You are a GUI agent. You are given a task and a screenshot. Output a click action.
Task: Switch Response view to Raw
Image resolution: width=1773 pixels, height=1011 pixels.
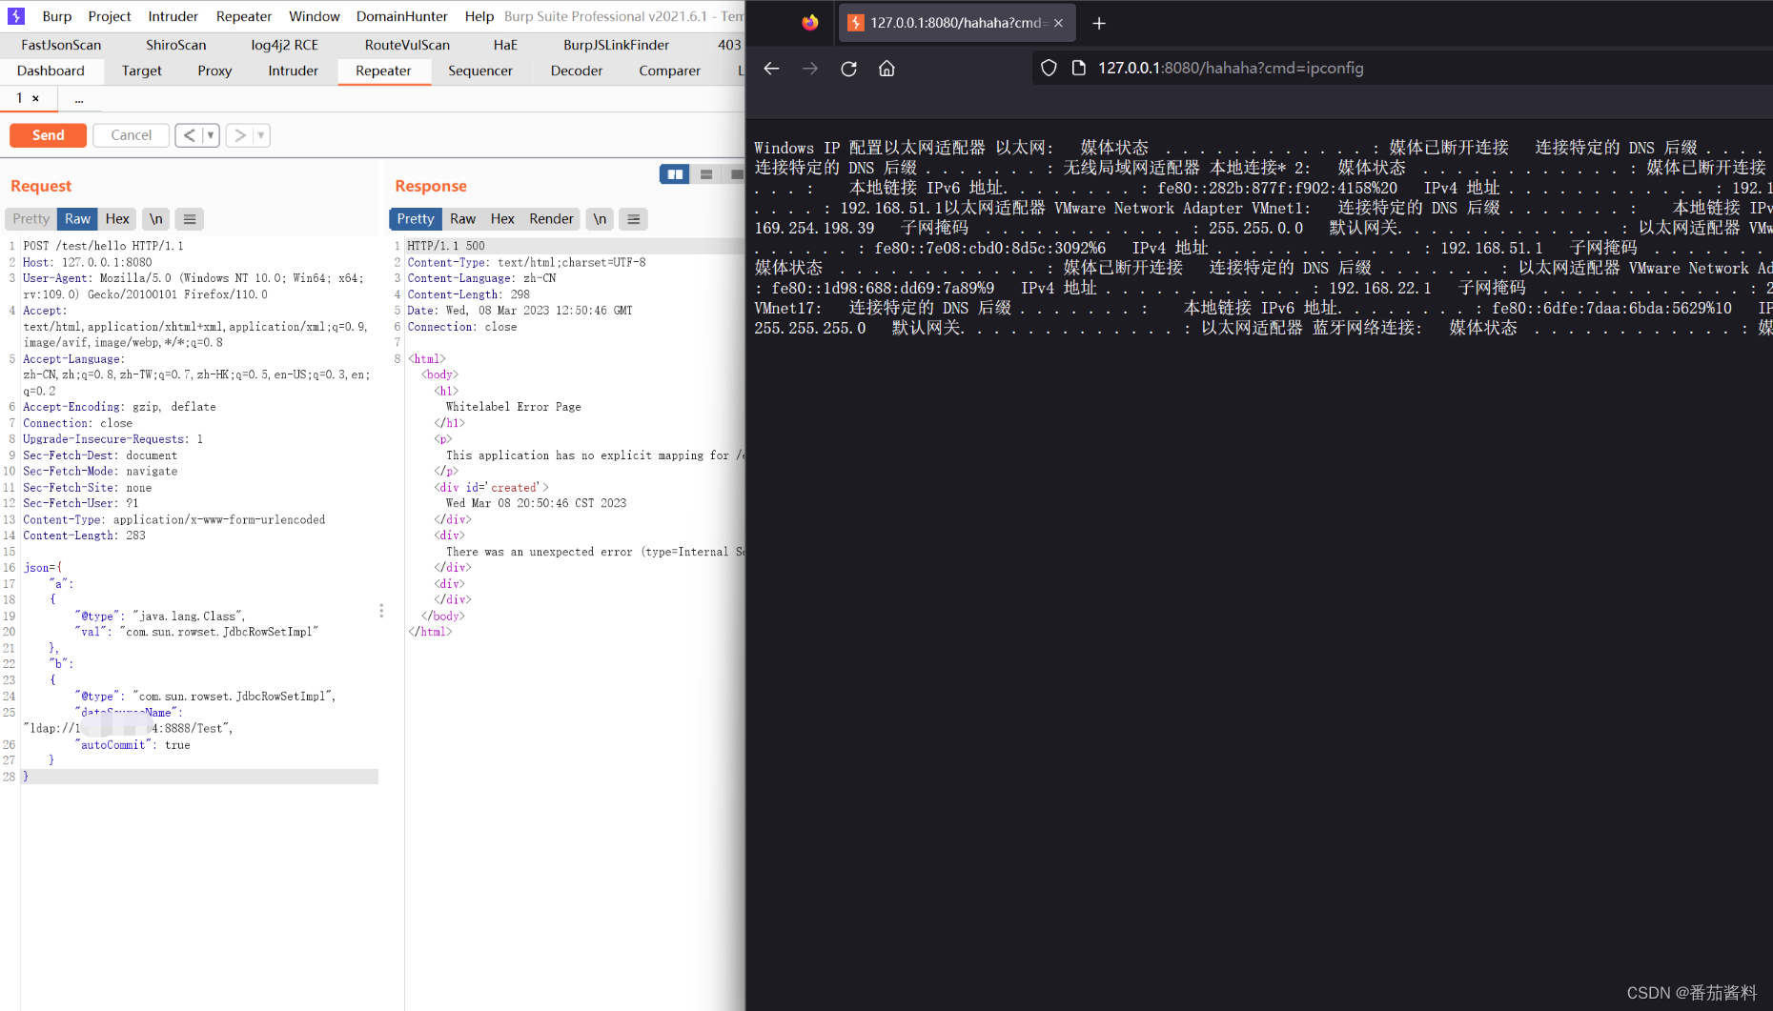tap(463, 219)
